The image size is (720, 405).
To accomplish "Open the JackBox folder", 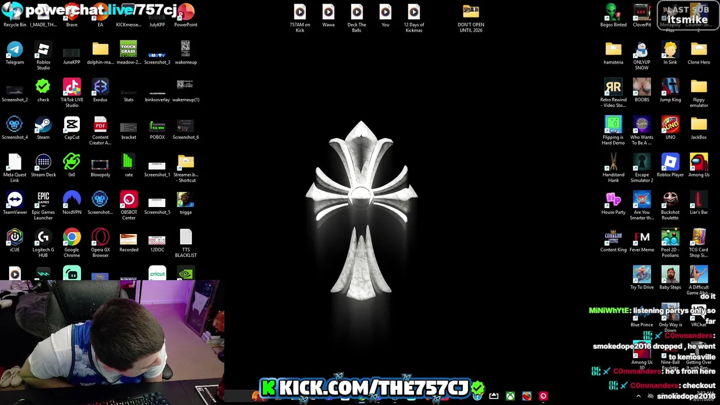I will pos(699,128).
